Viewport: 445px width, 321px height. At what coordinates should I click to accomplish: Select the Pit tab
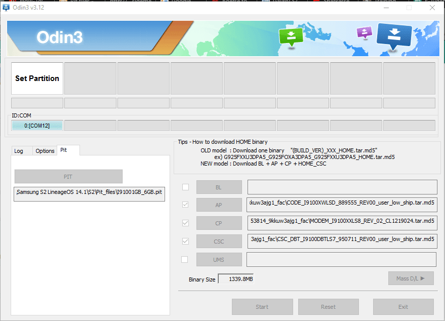pos(68,150)
